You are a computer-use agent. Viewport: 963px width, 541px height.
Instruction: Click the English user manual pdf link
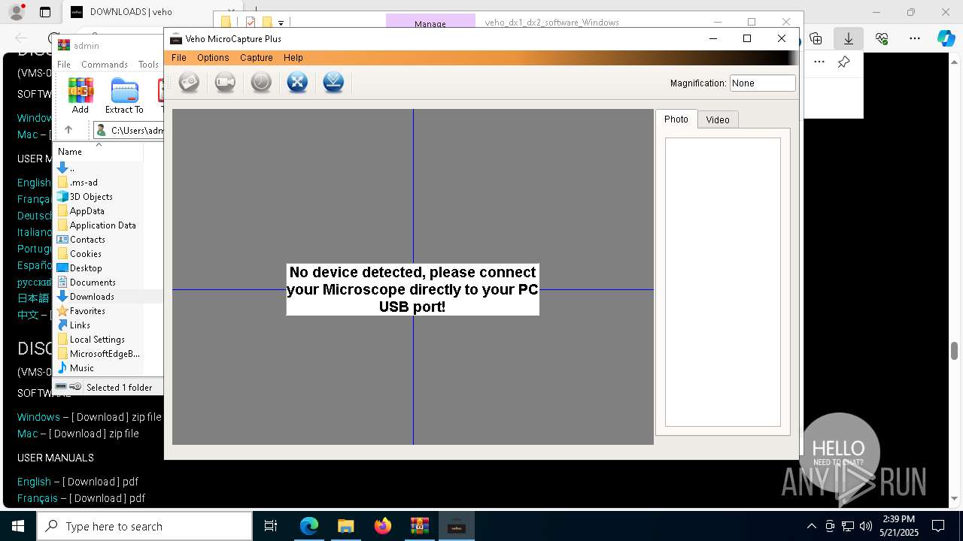tap(34, 482)
